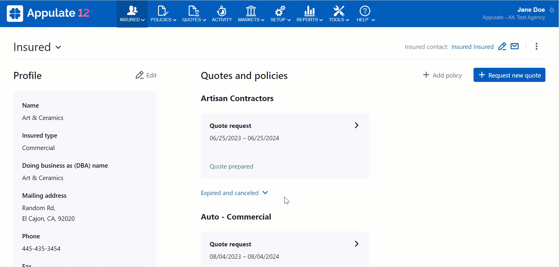
Task: Click the SETUP label dropdown arrow
Action: (289, 20)
